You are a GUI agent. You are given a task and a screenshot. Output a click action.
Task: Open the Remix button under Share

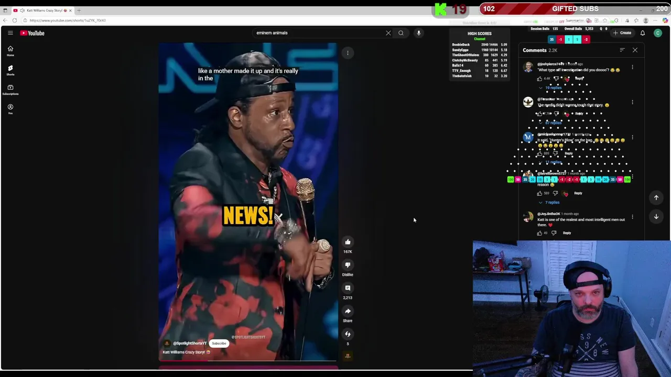point(348,334)
